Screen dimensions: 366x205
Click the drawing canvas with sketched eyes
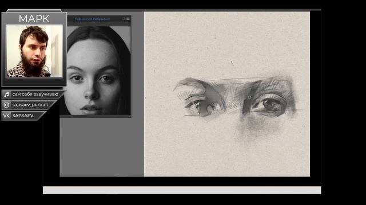[227, 94]
